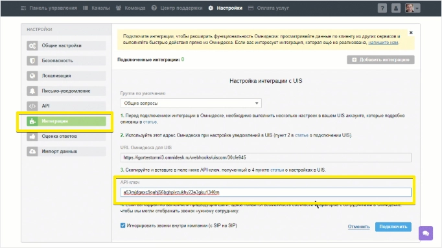This screenshot has height=248, width=442.
Task: Go to the Команда section
Action: pyautogui.click(x=130, y=8)
